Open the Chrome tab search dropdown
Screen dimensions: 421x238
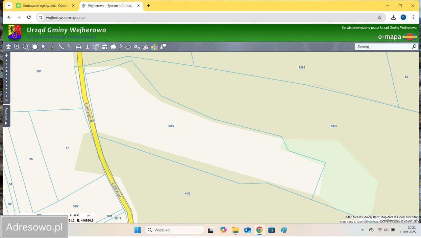[9, 6]
